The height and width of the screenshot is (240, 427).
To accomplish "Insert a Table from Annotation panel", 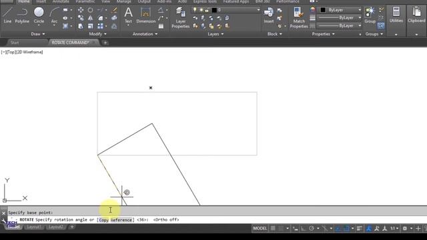I will [161, 26].
